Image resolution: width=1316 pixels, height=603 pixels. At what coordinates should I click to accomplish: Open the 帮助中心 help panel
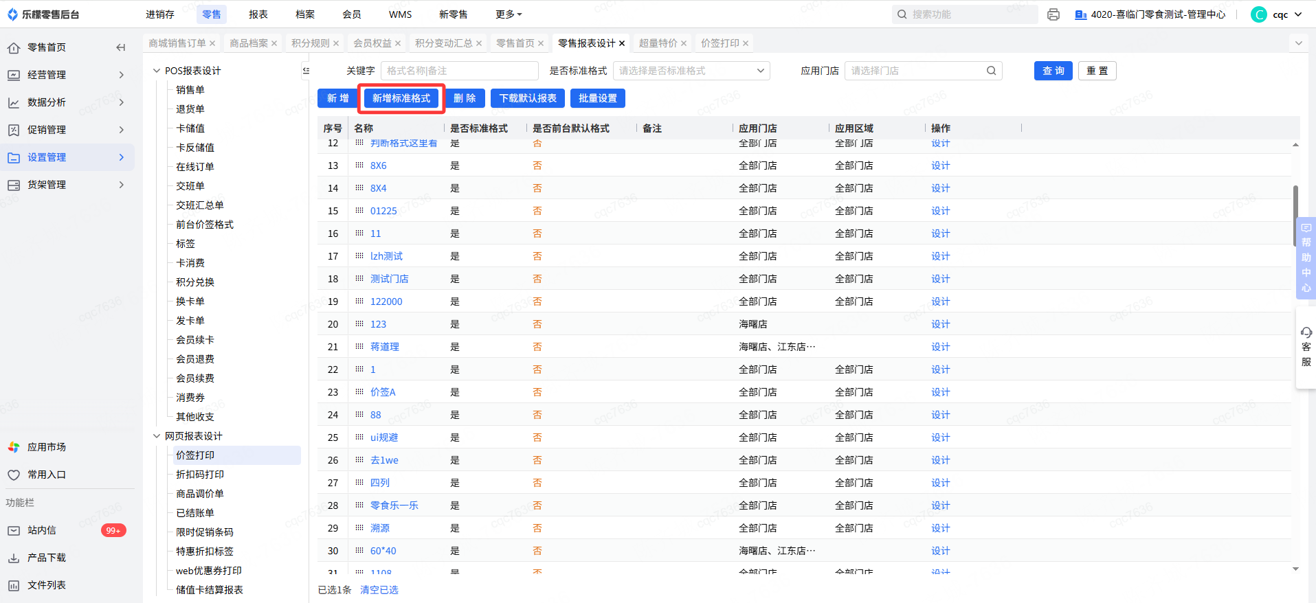click(x=1306, y=258)
